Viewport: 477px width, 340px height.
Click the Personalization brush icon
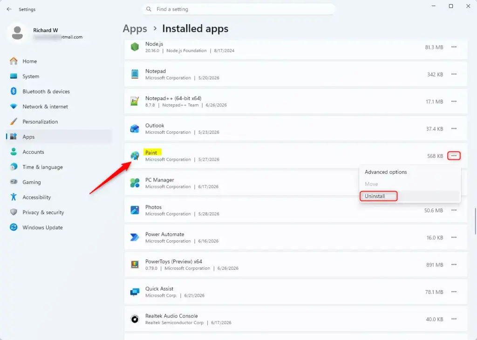coord(14,122)
